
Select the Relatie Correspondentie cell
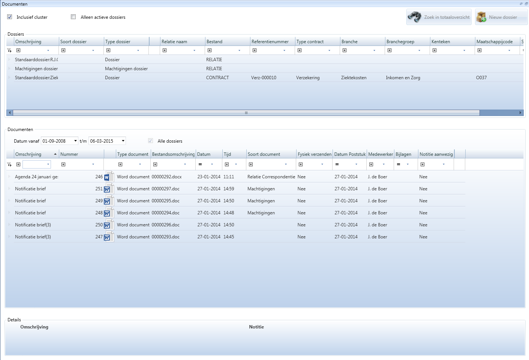(x=271, y=177)
